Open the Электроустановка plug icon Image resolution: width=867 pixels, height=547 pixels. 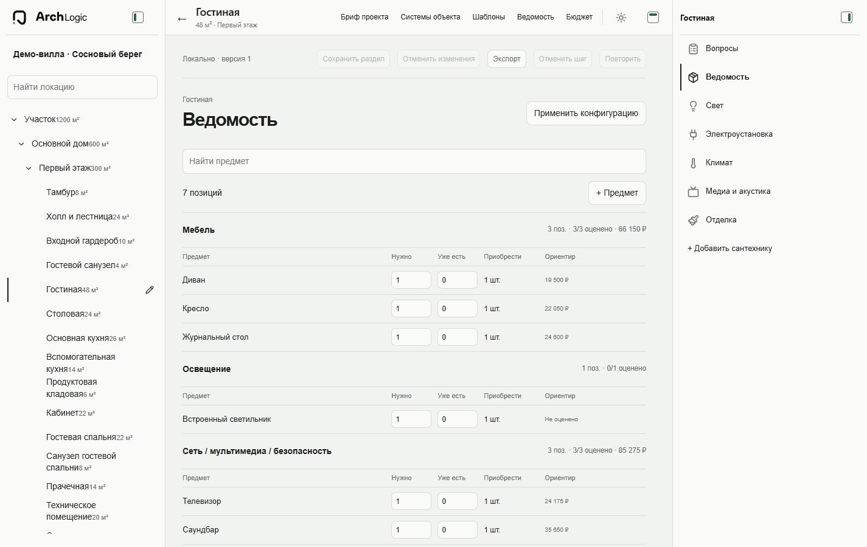(693, 134)
